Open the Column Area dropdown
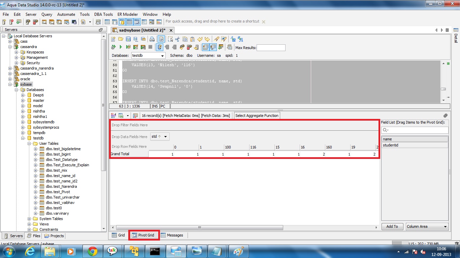Viewport: 460px width, 258px height. (x=446, y=226)
